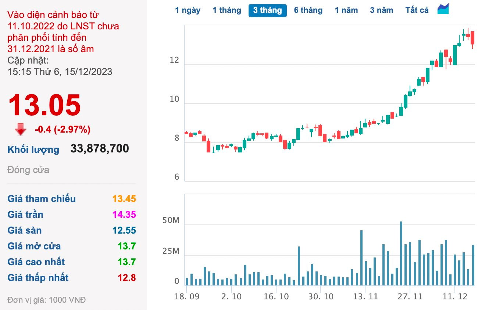Switch chart to 1 ngày range
478x310 pixels.
[x=188, y=10]
